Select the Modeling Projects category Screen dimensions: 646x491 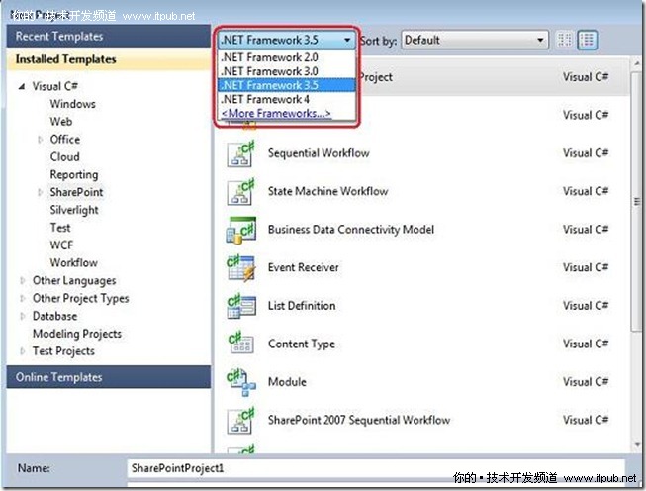coord(77,334)
